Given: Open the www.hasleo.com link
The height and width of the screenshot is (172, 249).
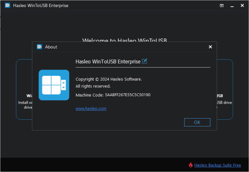Looking at the screenshot, I should point(91,108).
